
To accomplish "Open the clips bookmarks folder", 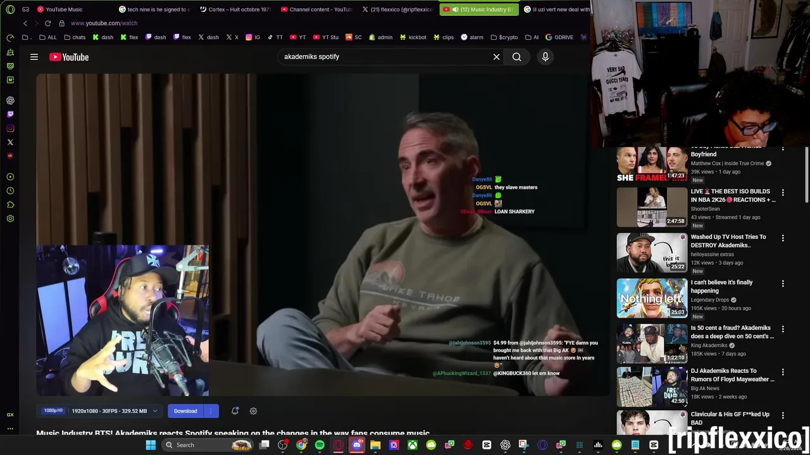I will coord(443,37).
